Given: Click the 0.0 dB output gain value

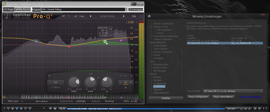Looking at the screenshot, I should point(134,101).
